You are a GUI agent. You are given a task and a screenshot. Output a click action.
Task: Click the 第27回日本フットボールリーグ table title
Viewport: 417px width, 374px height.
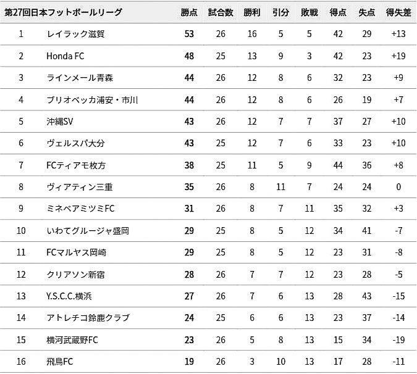[63, 12]
